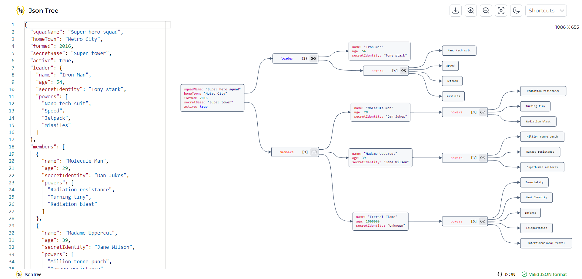Screen dimensions: 582x279
Task: Collapse the leader node using its link icon
Action: (x=313, y=59)
